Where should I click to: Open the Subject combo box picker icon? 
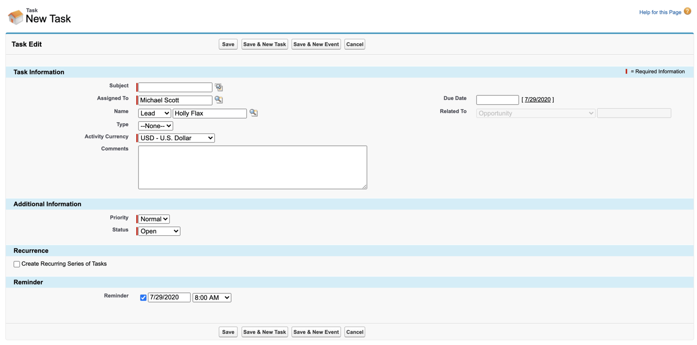click(x=219, y=87)
